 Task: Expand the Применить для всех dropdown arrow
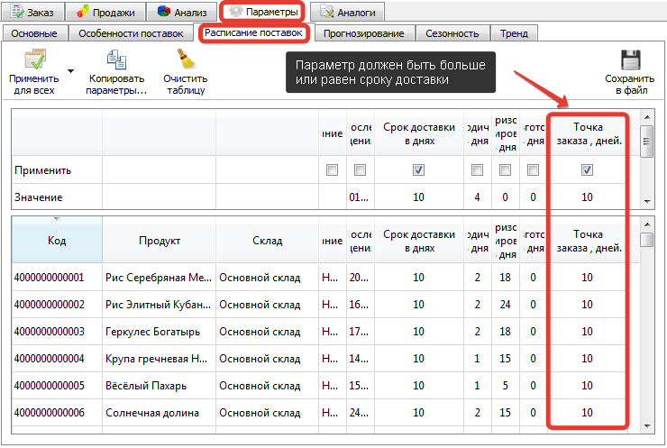[x=70, y=70]
